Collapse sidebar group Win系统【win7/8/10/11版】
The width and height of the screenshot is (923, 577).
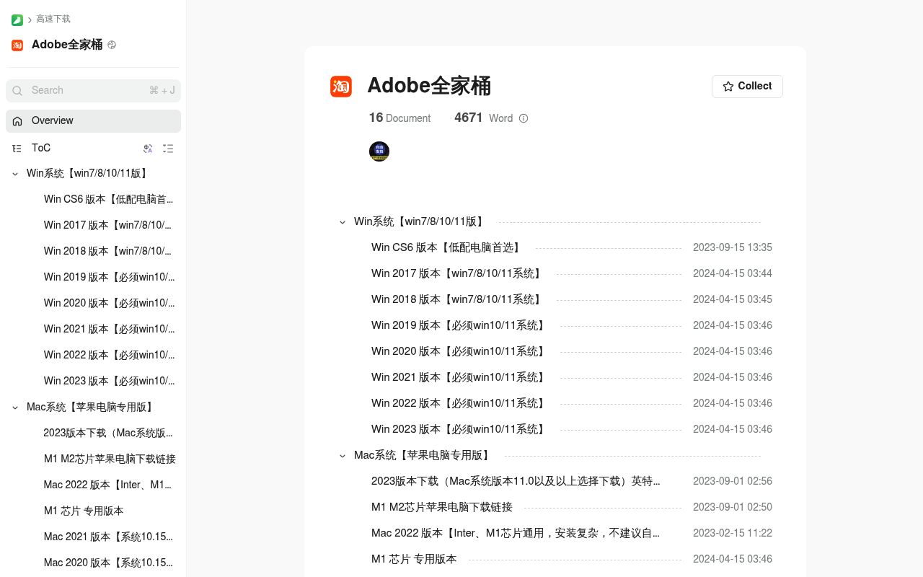(x=15, y=174)
